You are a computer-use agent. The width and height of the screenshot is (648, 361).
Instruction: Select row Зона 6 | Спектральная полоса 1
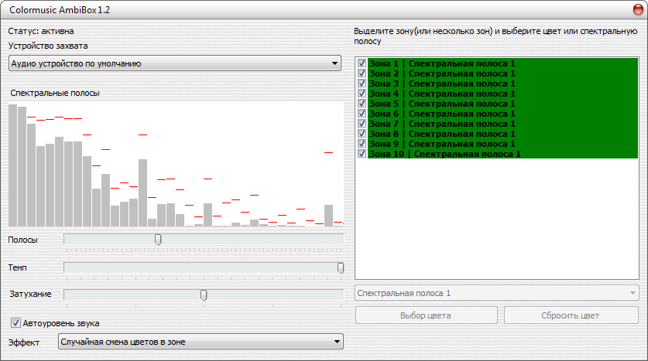[502, 114]
